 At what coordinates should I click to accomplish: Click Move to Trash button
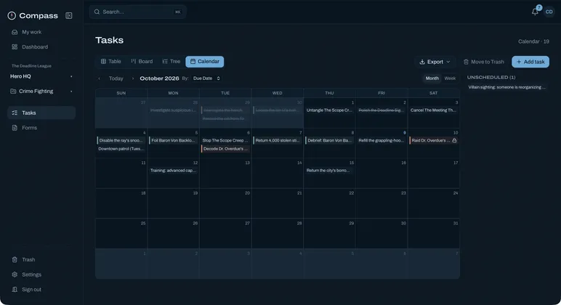484,62
